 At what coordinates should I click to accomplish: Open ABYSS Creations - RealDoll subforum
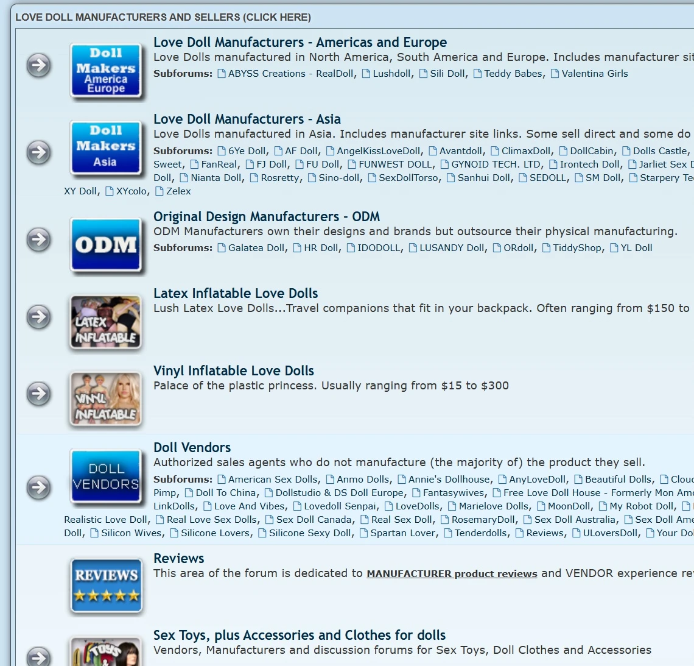pyautogui.click(x=291, y=74)
